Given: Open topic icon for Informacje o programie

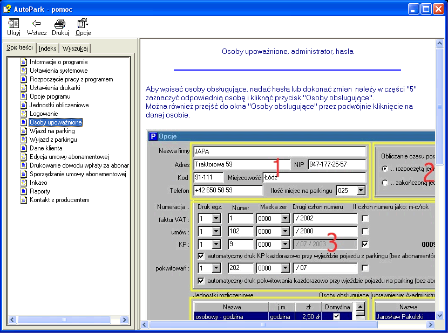Looking at the screenshot, I should point(24,62).
